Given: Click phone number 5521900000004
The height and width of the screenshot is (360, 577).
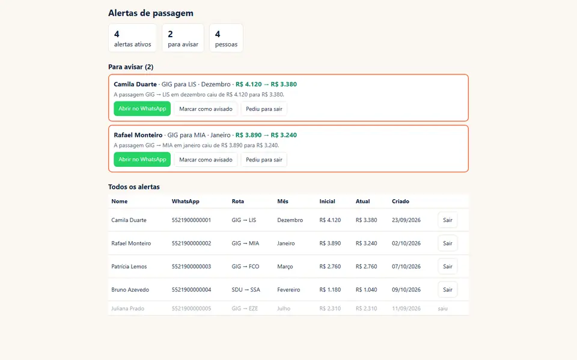Looking at the screenshot, I should pos(191,289).
